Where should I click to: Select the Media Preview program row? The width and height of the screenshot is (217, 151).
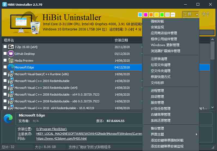72,61
